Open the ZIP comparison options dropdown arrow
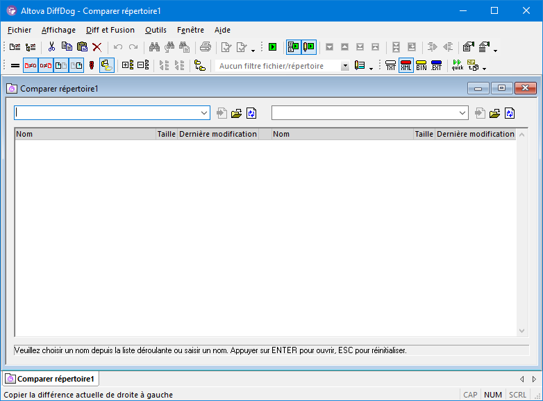Image resolution: width=543 pixels, height=401 pixels. click(485, 68)
